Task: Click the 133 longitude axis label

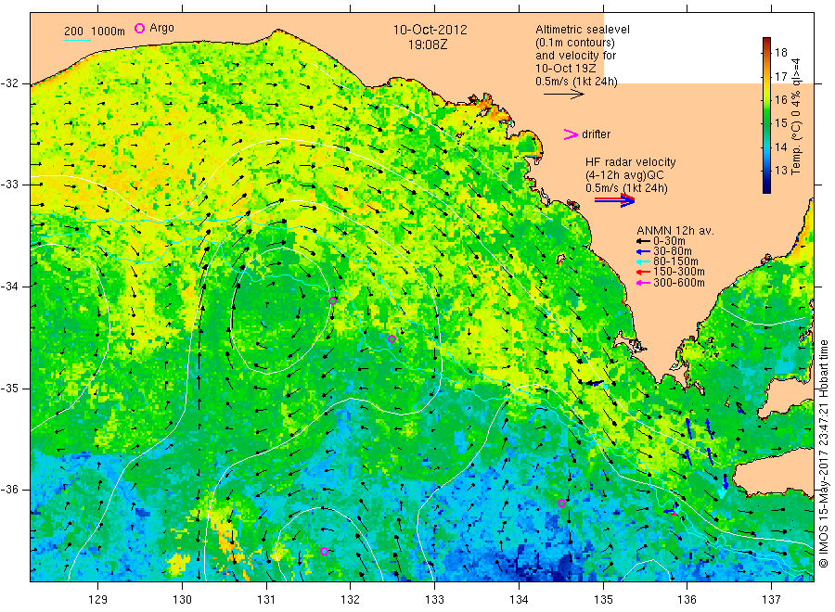Action: pyautogui.click(x=434, y=600)
